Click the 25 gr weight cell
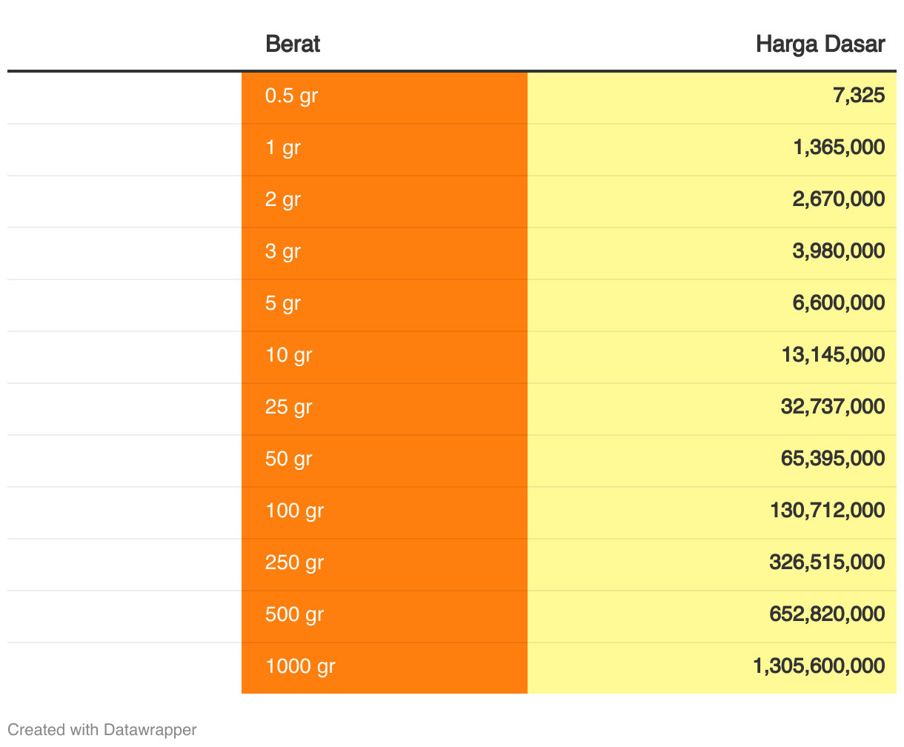904x747 pixels. click(x=288, y=407)
